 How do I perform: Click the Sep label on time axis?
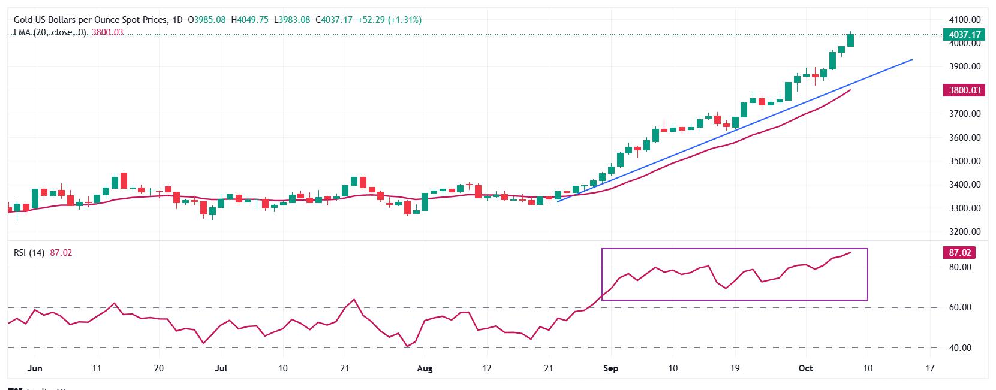coord(610,368)
